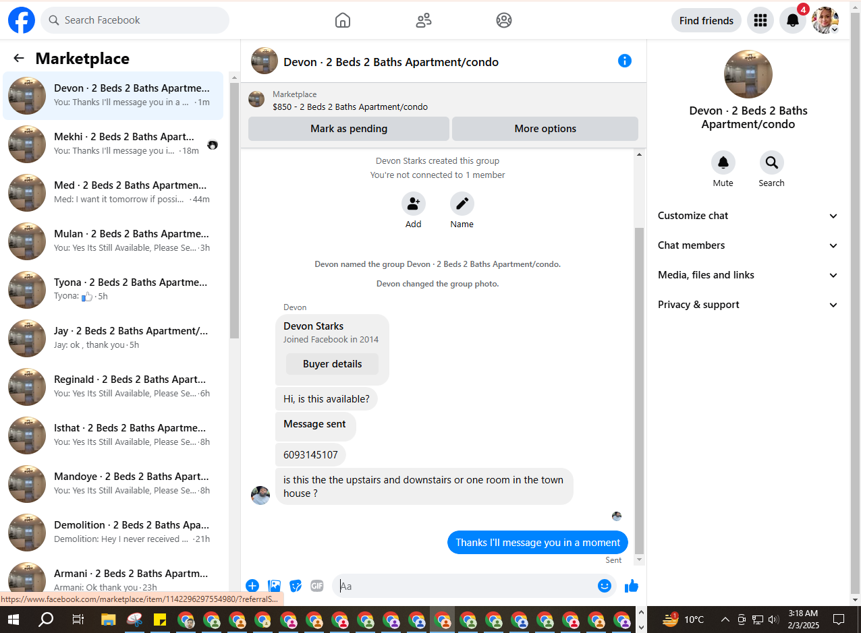Viewport: 861px width, 633px height.
Task: Expand Customize chat section
Action: pyautogui.click(x=748, y=216)
